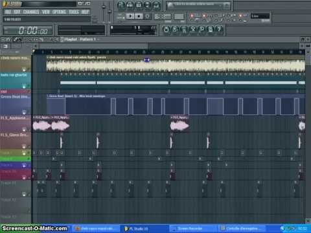Switch to FL Studio 10 taskbar button
Image resolution: width=311 pixels, height=233 pixels.
pos(144,228)
